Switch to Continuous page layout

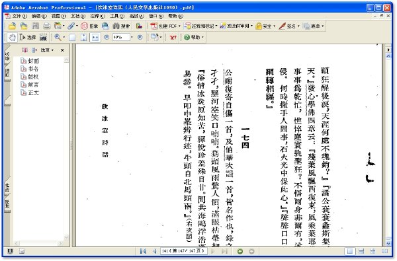point(361,251)
